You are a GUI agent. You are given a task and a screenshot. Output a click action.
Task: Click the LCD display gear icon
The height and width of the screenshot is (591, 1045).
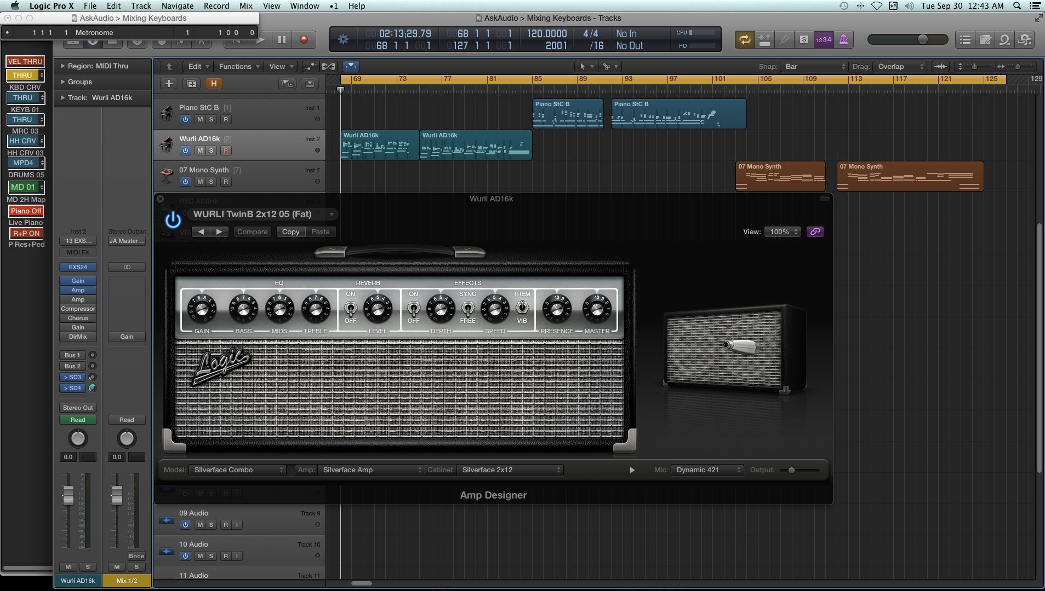click(343, 39)
